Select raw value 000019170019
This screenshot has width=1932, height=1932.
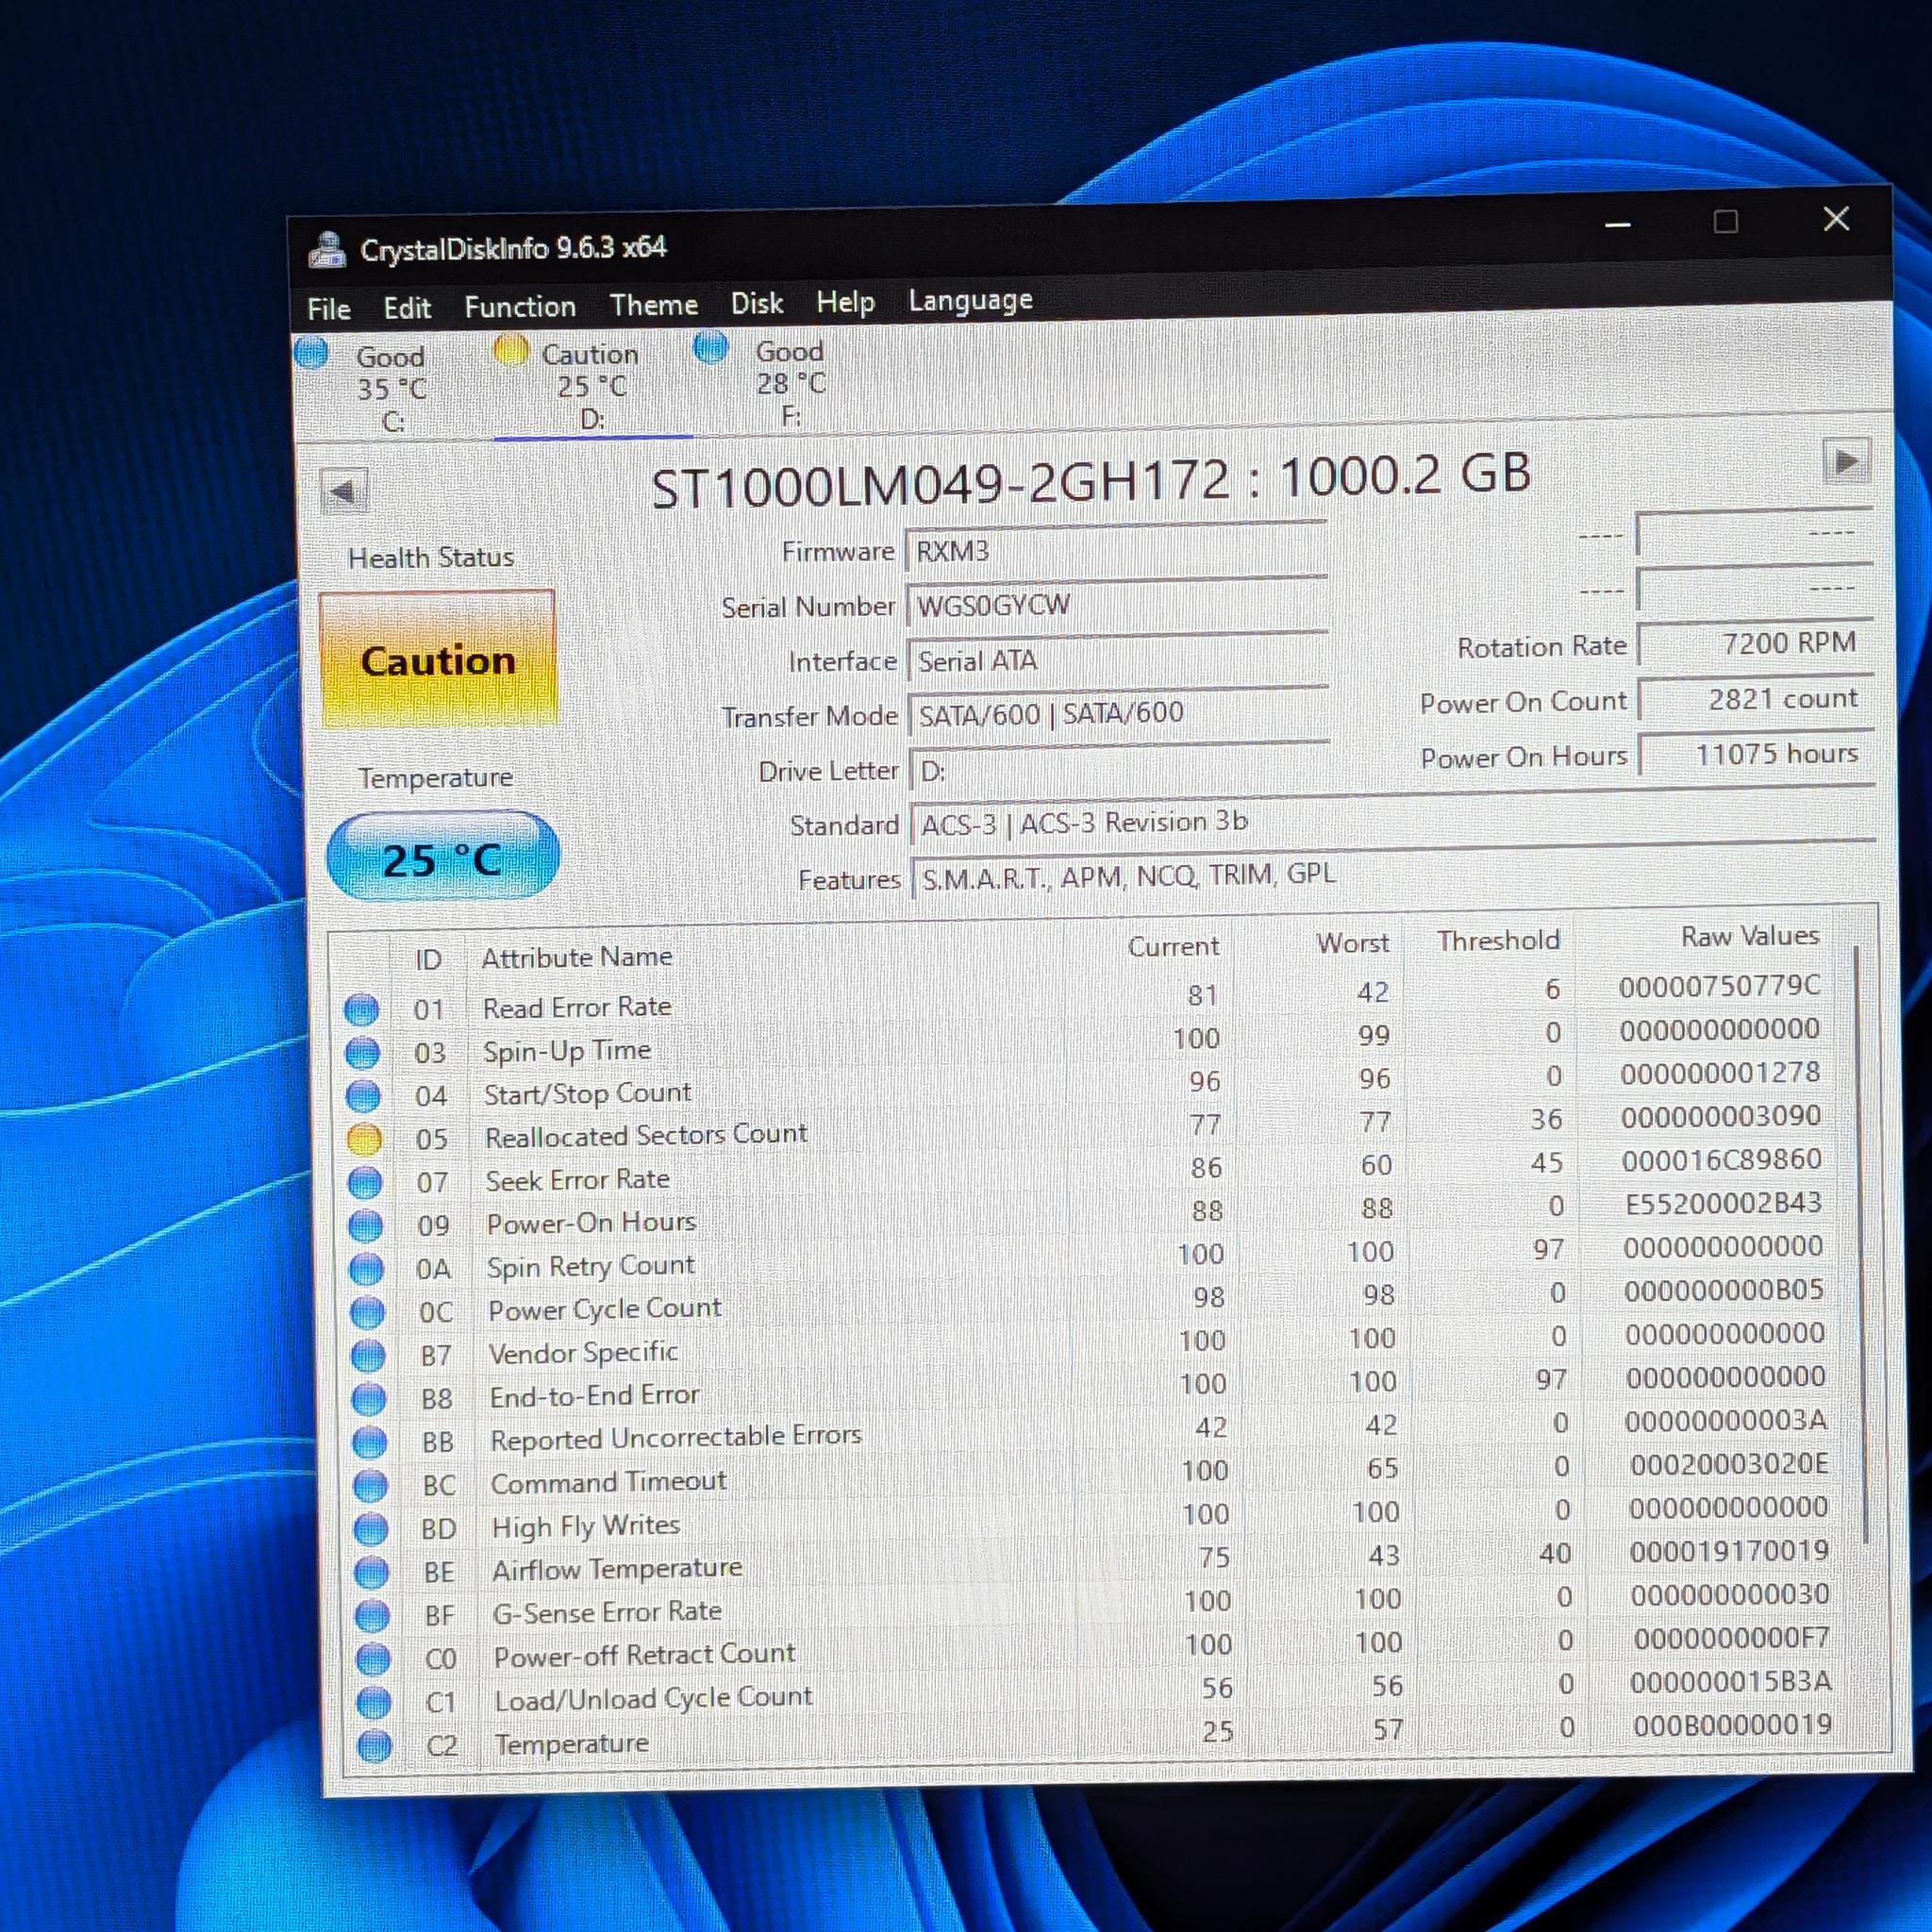click(1729, 1551)
